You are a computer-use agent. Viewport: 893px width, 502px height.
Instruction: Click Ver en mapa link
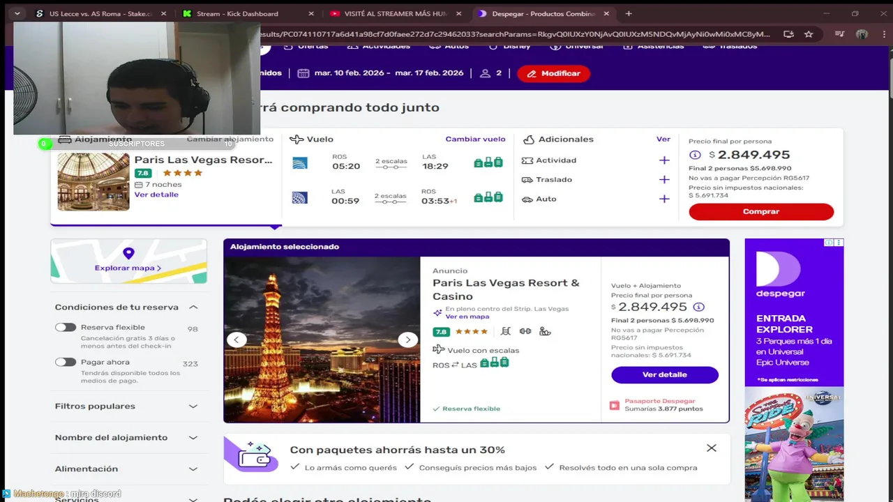(467, 317)
